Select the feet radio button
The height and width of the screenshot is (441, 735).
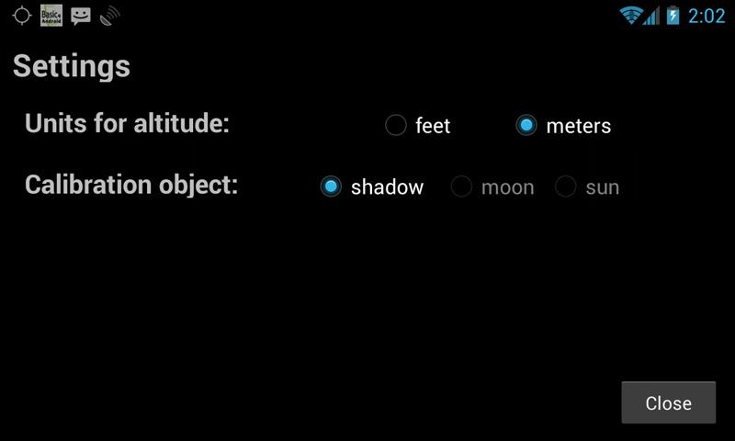396,125
